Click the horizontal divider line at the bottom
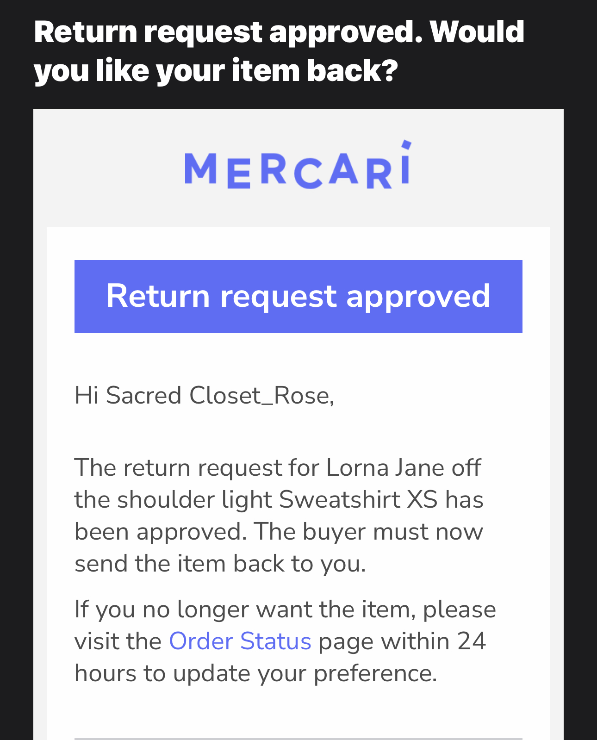Viewport: 597px width, 740px height. coord(298,738)
